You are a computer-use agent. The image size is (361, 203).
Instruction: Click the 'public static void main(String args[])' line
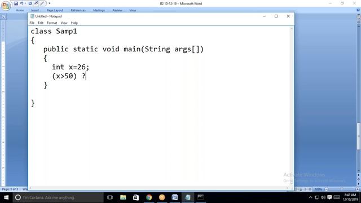(x=124, y=49)
